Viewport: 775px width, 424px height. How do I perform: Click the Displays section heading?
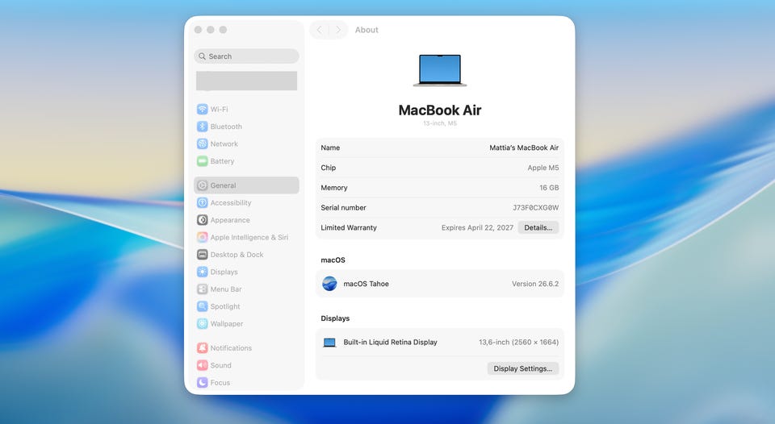pos(335,318)
